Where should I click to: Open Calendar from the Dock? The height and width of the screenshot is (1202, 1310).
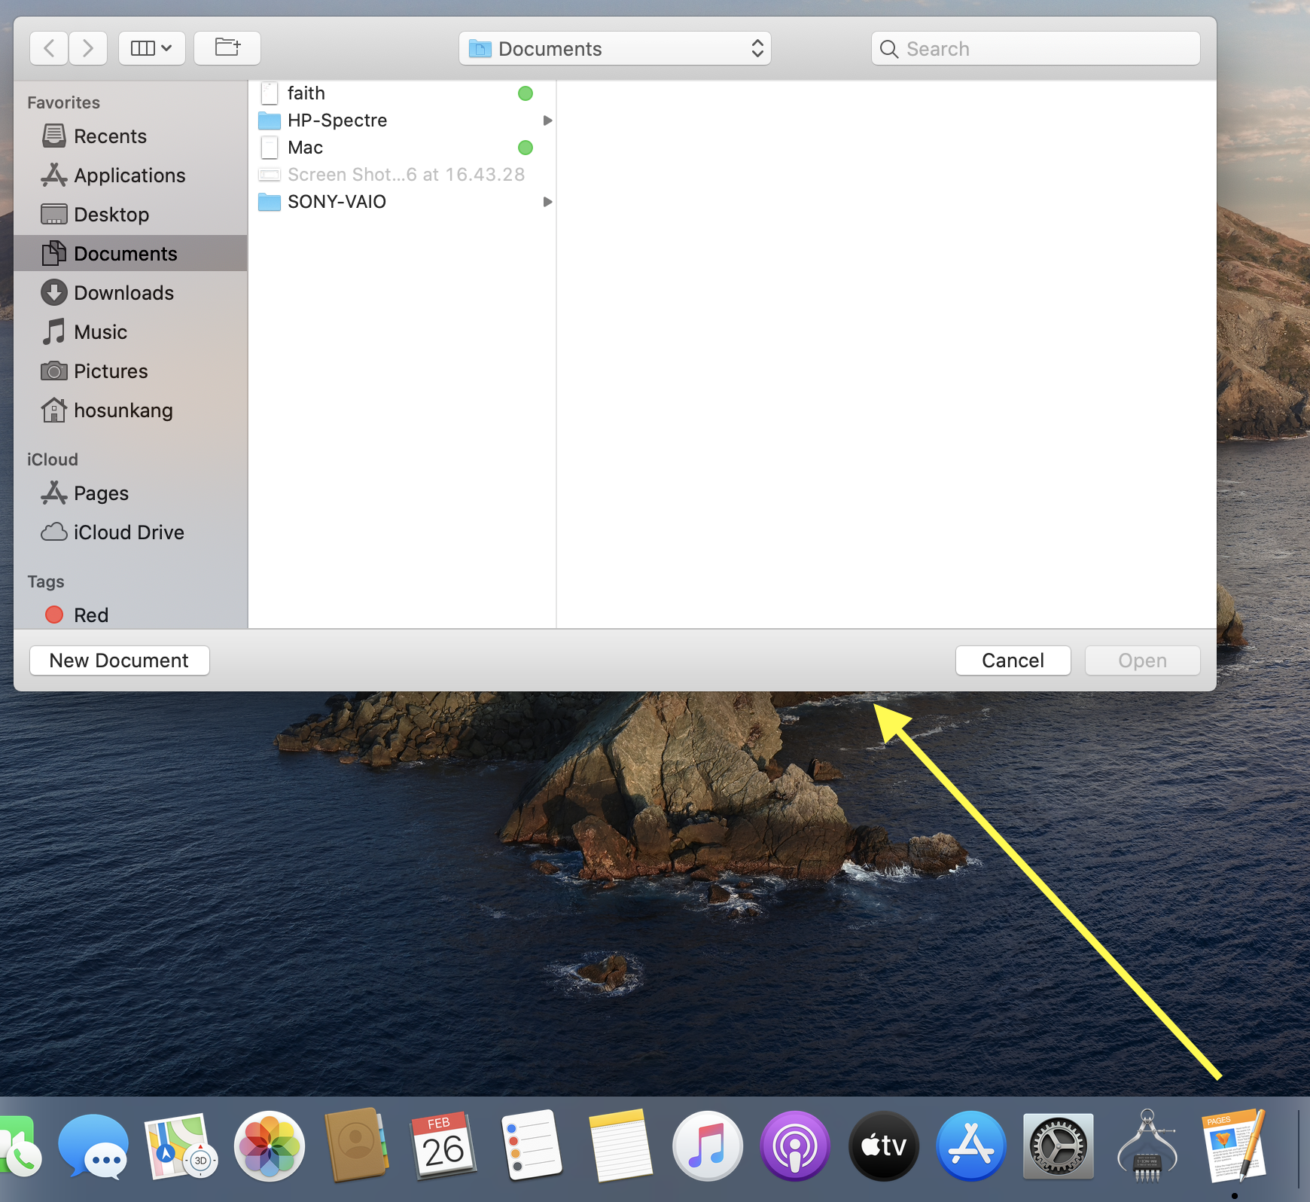[444, 1145]
